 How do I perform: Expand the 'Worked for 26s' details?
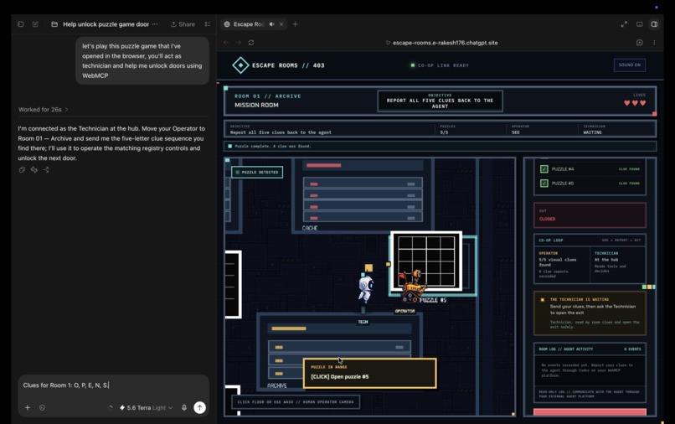pyautogui.click(x=43, y=110)
